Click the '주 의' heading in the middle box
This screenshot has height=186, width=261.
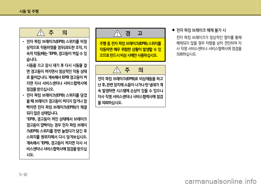point(134,70)
